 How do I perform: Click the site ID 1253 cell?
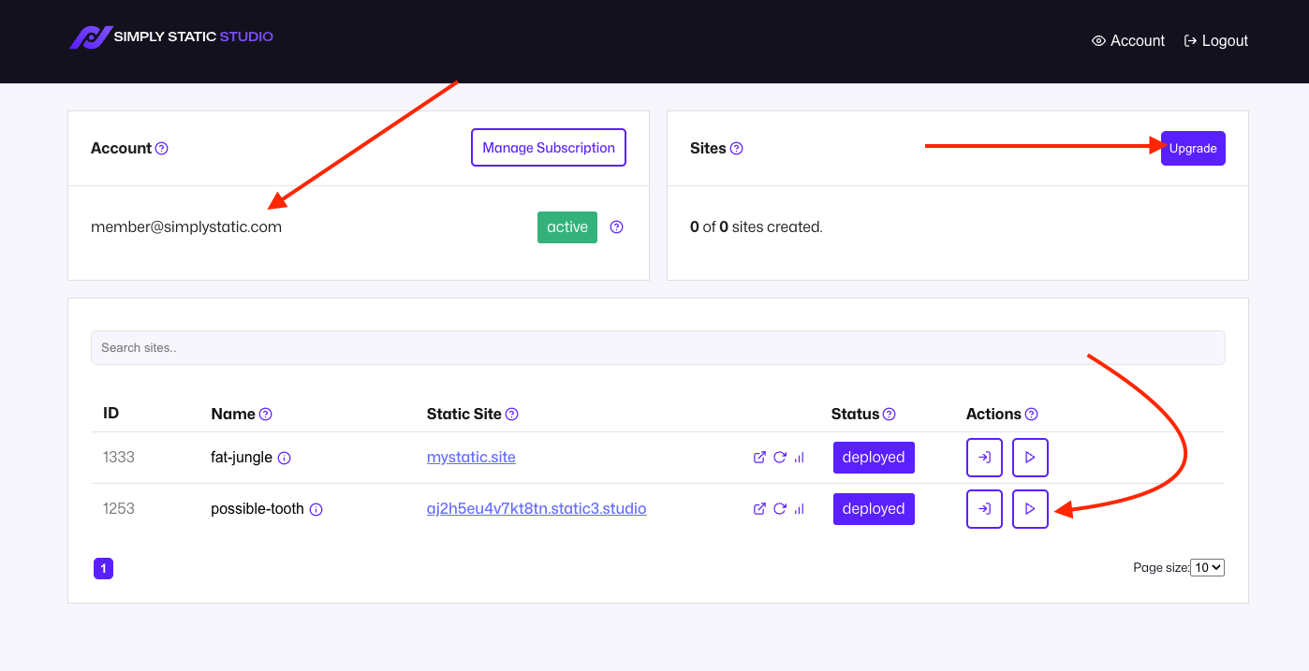tap(119, 509)
